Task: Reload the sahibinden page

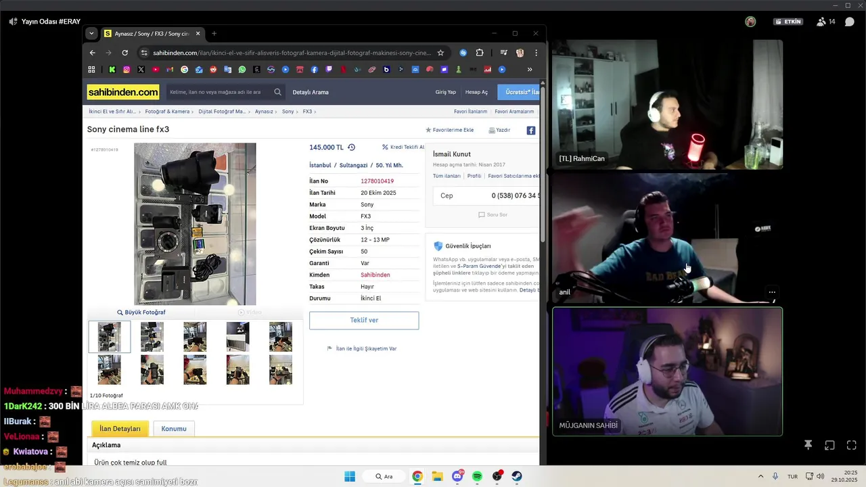Action: point(124,53)
